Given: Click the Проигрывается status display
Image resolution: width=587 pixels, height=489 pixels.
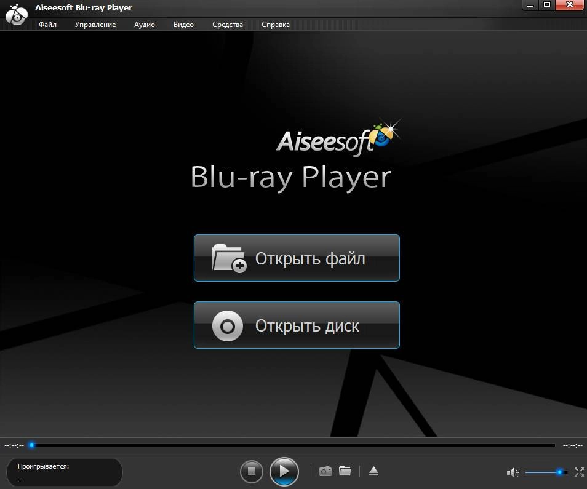Looking at the screenshot, I should [65, 472].
